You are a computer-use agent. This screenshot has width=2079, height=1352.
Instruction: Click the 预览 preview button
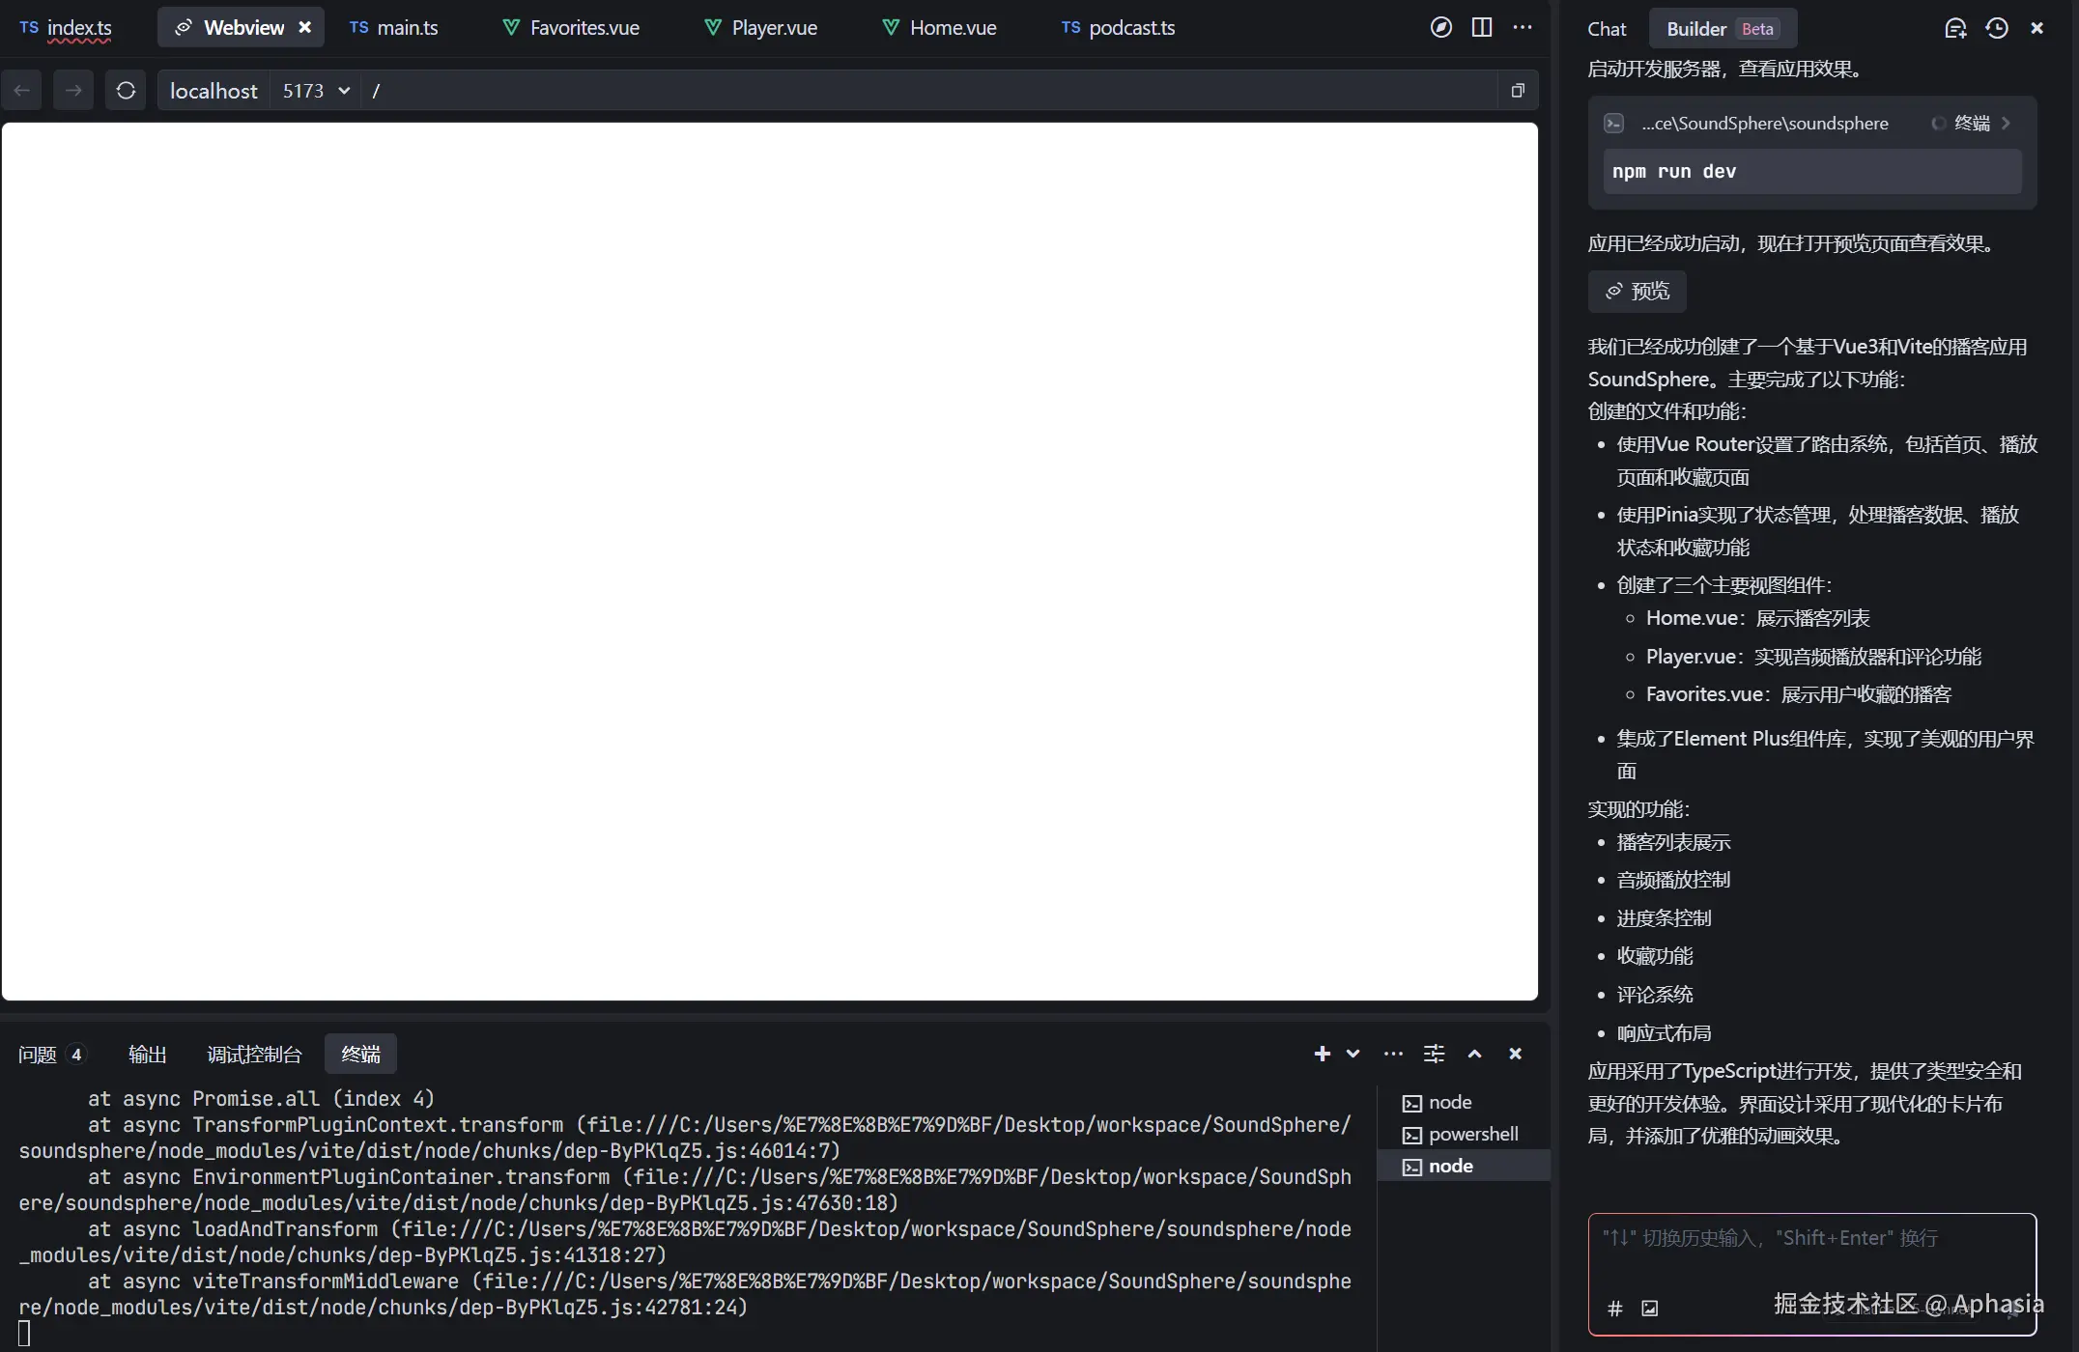coord(1637,291)
